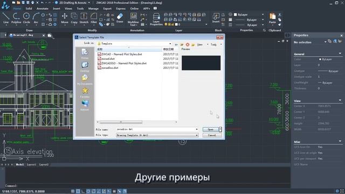Toggle ortho mode in status bar
Image resolution: width=345 pixels, height=194 pixels.
pyautogui.click(x=83, y=191)
